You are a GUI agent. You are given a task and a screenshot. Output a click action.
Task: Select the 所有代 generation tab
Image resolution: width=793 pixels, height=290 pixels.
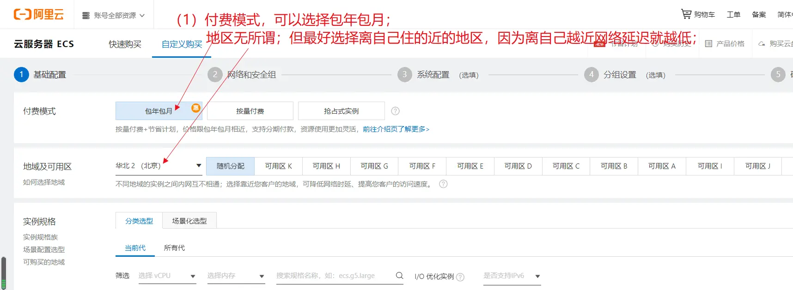tap(174, 248)
